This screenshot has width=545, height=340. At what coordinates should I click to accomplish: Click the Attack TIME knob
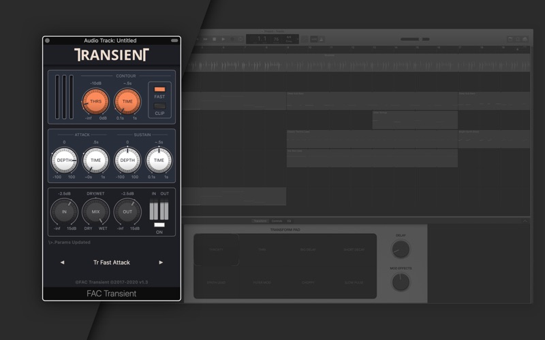pos(95,160)
